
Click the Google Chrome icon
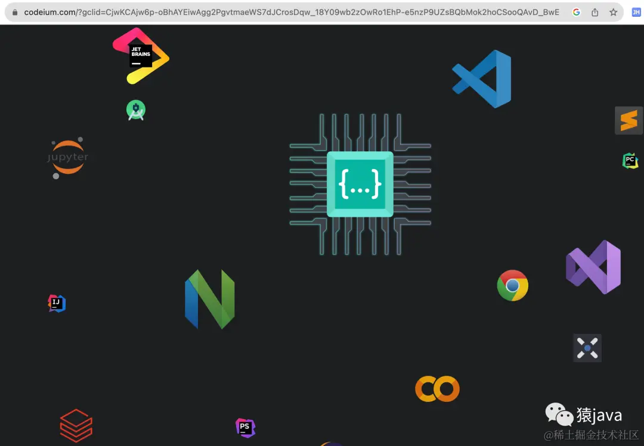[x=512, y=286]
